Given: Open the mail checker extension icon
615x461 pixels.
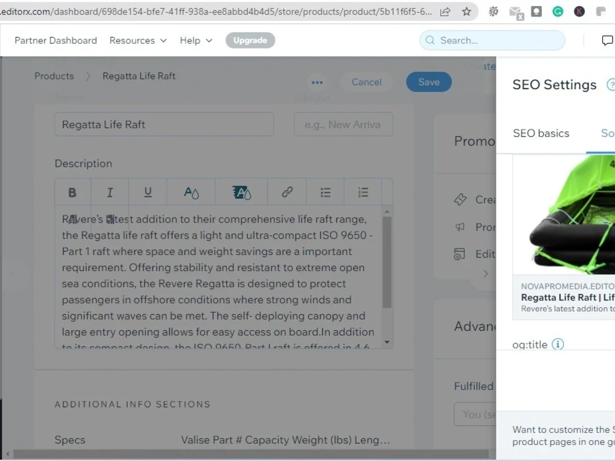Looking at the screenshot, I should pos(516,12).
